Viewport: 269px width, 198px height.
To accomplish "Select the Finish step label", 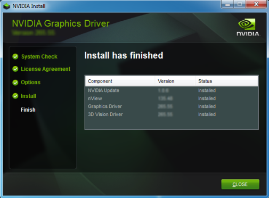I will point(28,110).
